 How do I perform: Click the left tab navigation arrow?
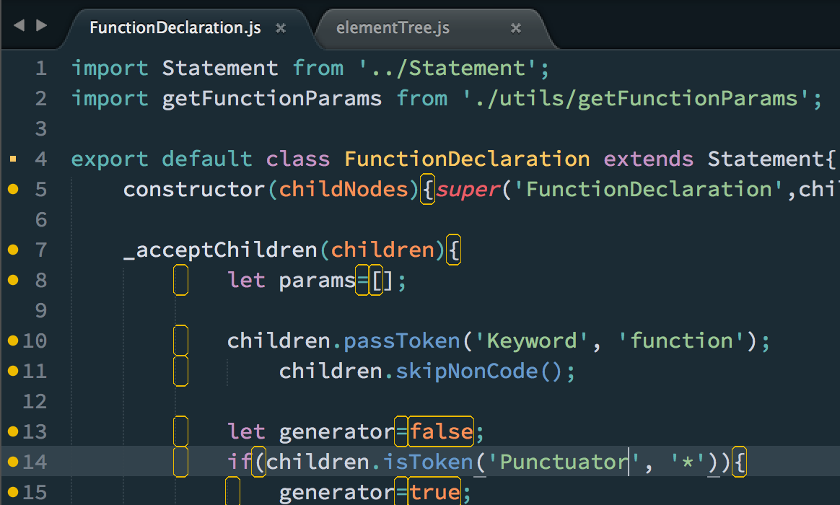[19, 25]
